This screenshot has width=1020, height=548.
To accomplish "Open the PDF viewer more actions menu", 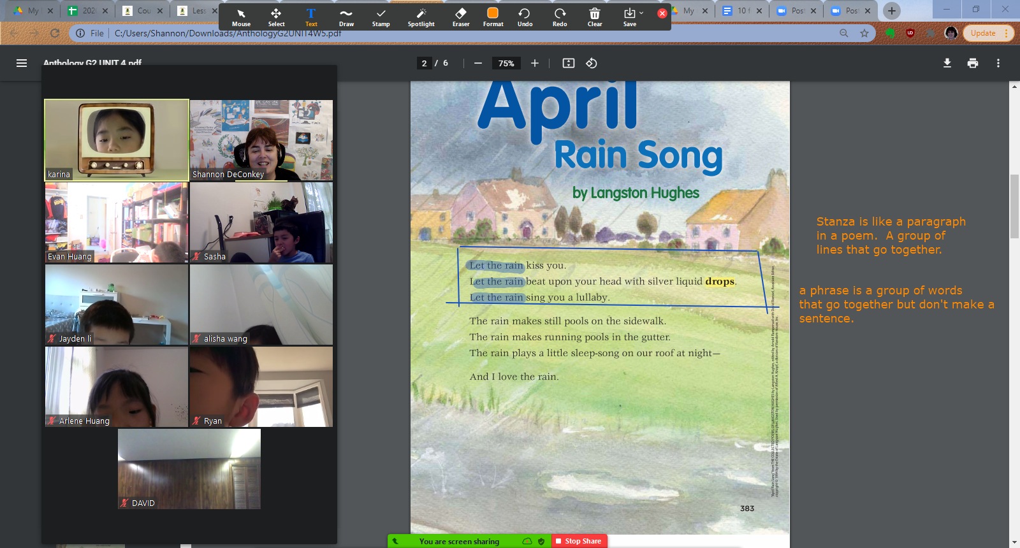I will click(998, 63).
